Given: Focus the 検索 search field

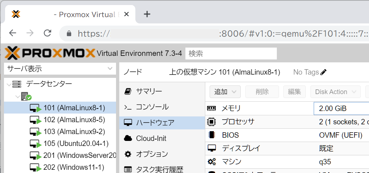Looking at the screenshot, I should 231,53.
